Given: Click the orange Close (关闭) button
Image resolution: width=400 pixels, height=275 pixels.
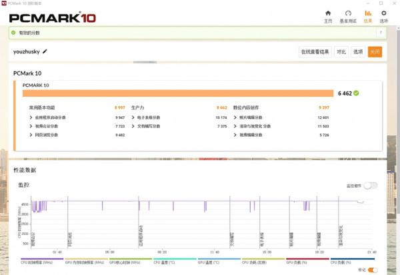Looking at the screenshot, I should click(375, 52).
